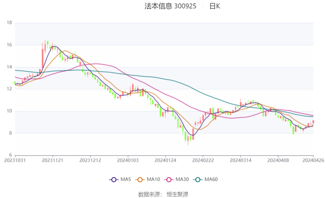Click the teal MA60 legend circle marker
Image resolution: width=326 pixels, height=198 pixels.
point(199,179)
